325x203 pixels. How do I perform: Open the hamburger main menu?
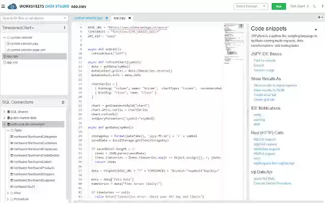click(x=3, y=6)
